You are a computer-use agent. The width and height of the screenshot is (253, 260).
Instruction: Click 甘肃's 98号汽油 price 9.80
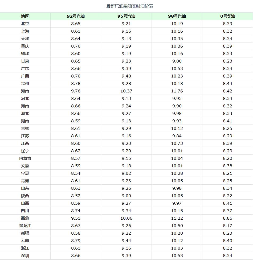pyautogui.click(x=177, y=61)
